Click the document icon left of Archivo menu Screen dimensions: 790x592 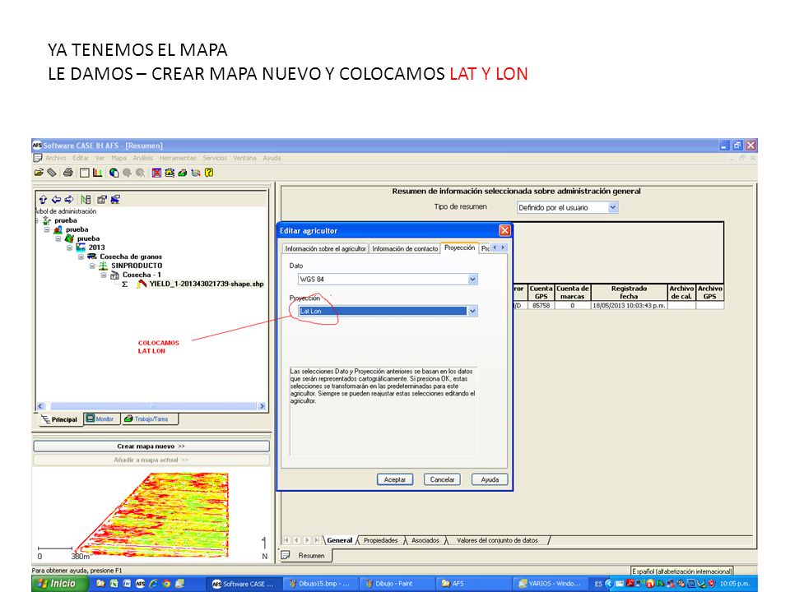click(x=38, y=158)
